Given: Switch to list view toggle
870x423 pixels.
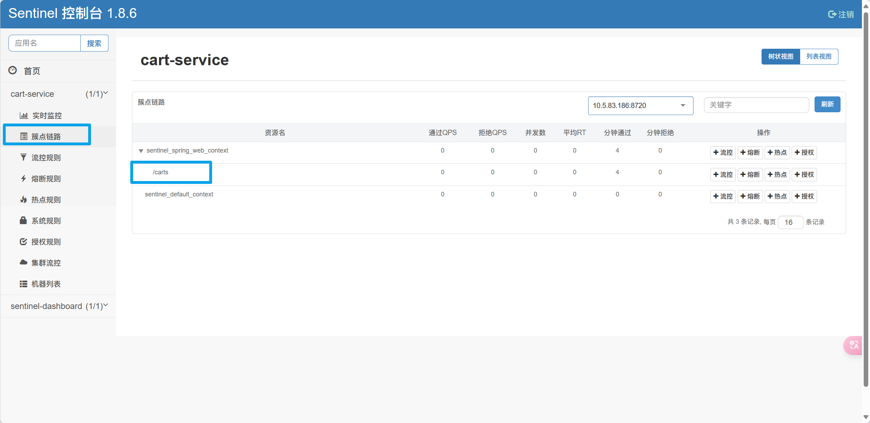Looking at the screenshot, I should coord(819,56).
